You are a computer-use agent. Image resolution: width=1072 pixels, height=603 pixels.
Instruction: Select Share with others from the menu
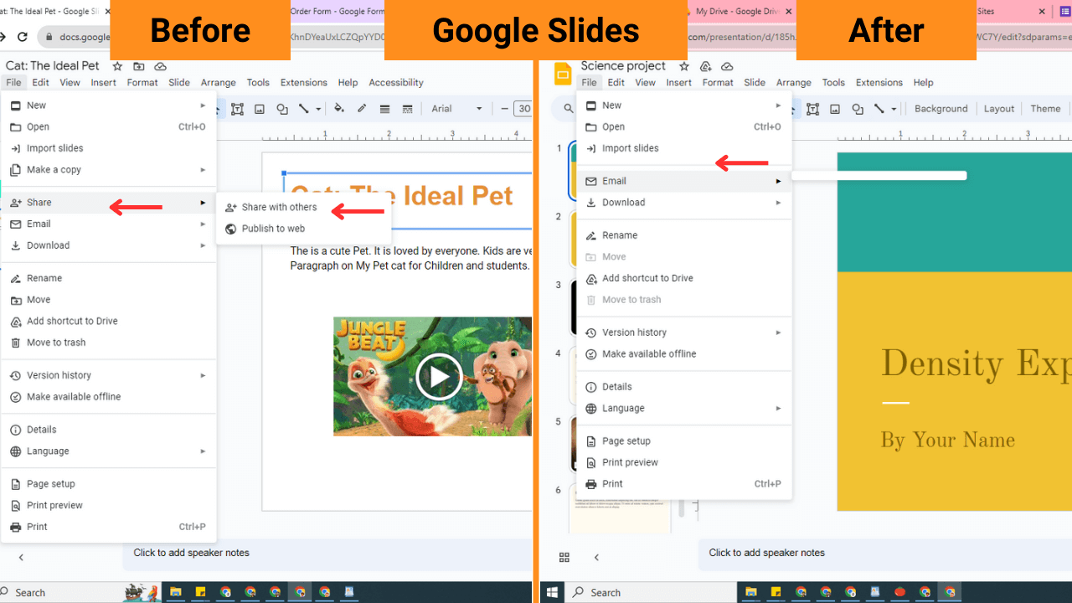point(279,207)
